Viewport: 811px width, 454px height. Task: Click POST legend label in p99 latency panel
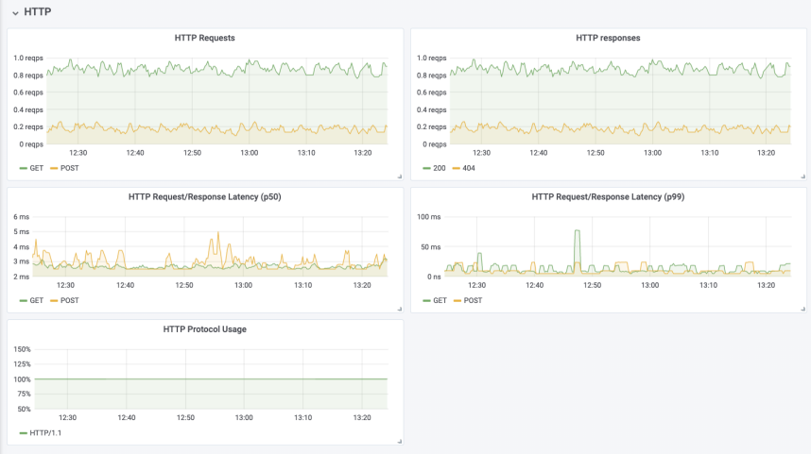point(473,300)
